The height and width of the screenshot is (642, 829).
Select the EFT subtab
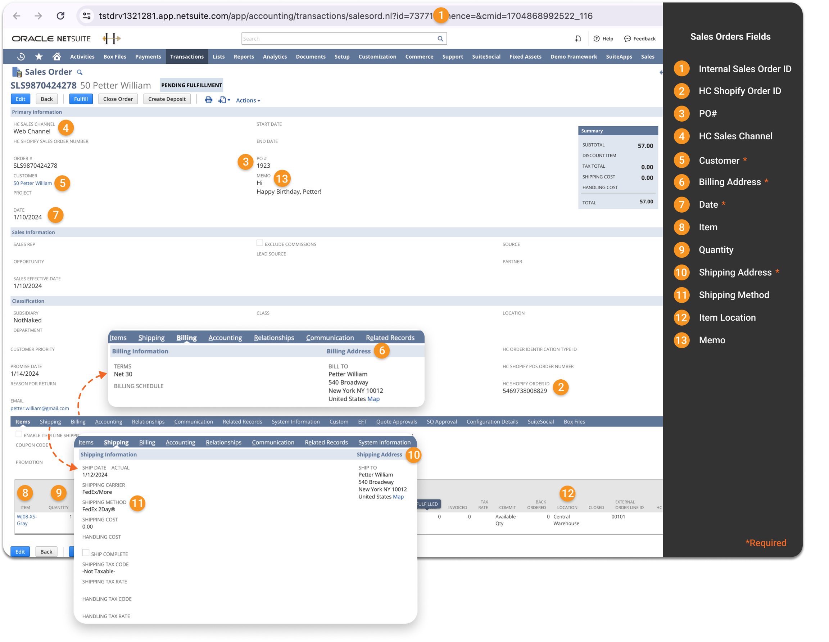tap(362, 422)
